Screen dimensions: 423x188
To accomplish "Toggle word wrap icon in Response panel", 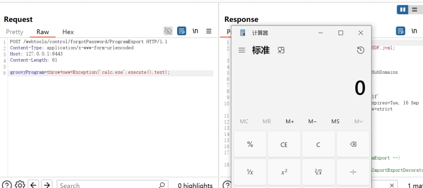I will (401, 31).
